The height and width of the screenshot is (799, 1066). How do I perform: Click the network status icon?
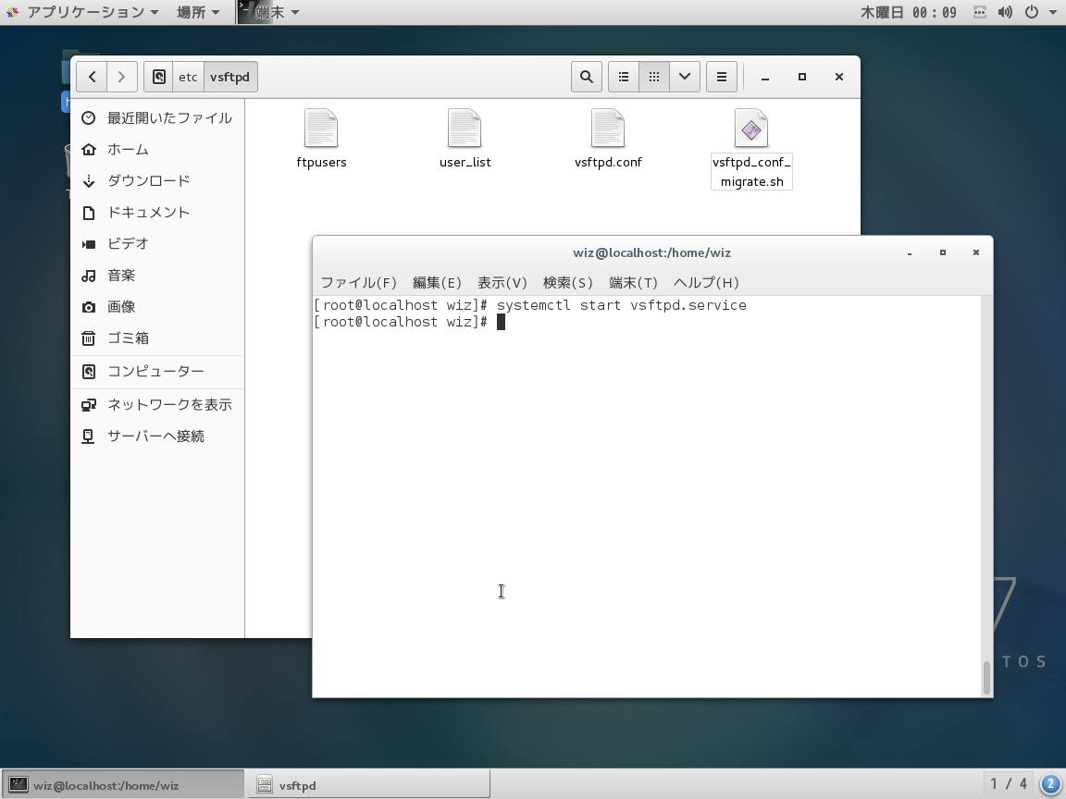click(x=980, y=12)
